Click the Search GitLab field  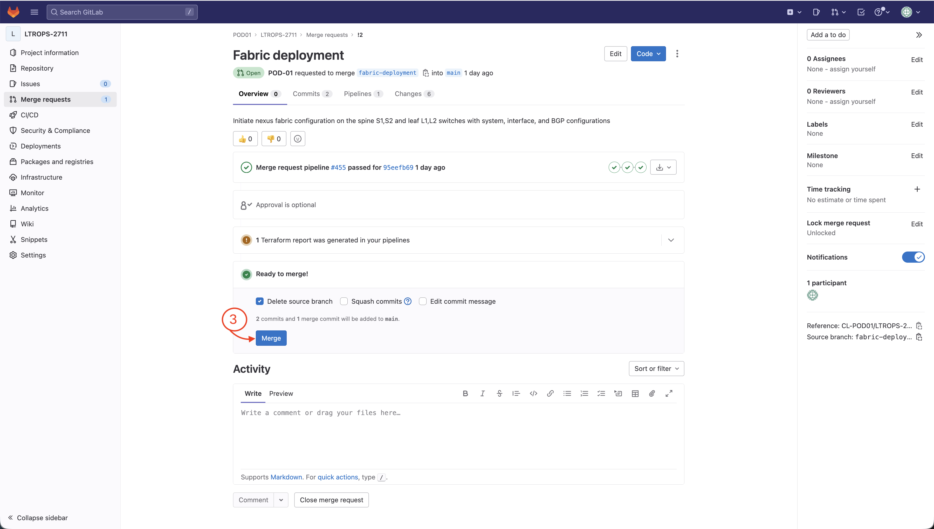pyautogui.click(x=122, y=12)
